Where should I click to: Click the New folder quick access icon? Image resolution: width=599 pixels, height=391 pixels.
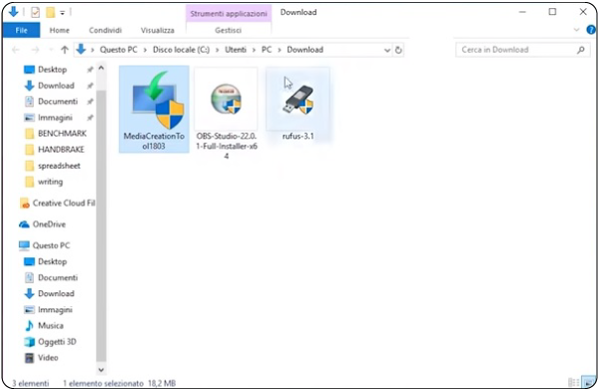point(51,13)
